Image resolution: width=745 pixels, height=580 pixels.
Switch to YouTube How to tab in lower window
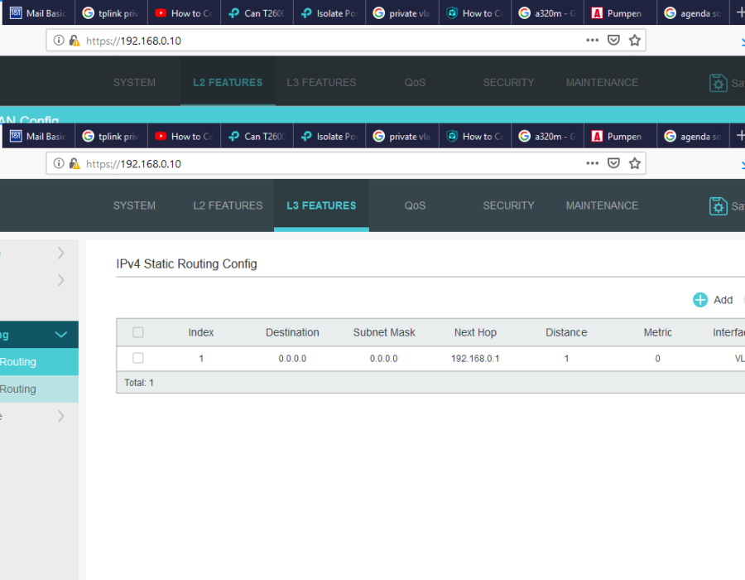point(184,136)
